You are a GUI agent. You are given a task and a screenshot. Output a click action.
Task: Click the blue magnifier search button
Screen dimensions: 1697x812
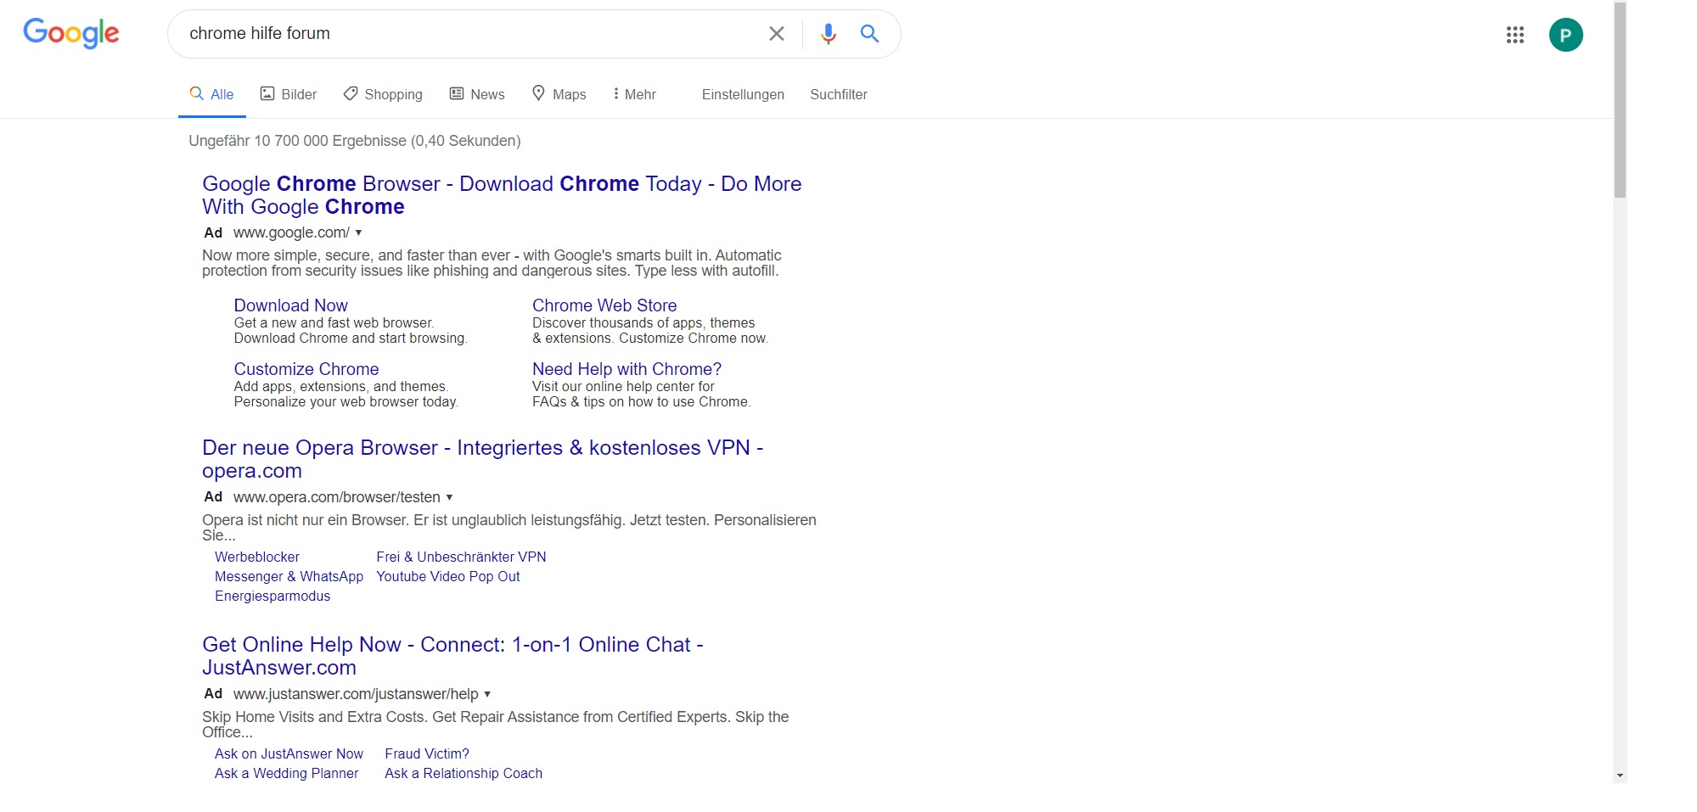[869, 34]
